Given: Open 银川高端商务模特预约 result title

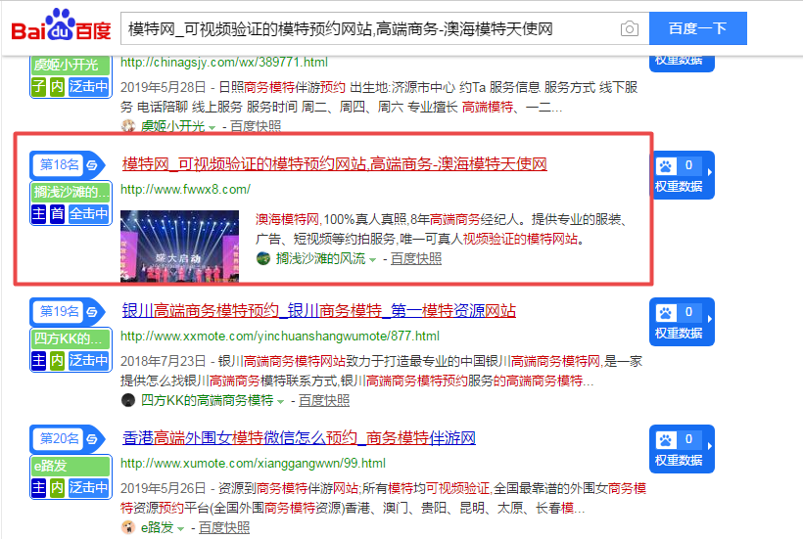Looking at the screenshot, I should 318,310.
